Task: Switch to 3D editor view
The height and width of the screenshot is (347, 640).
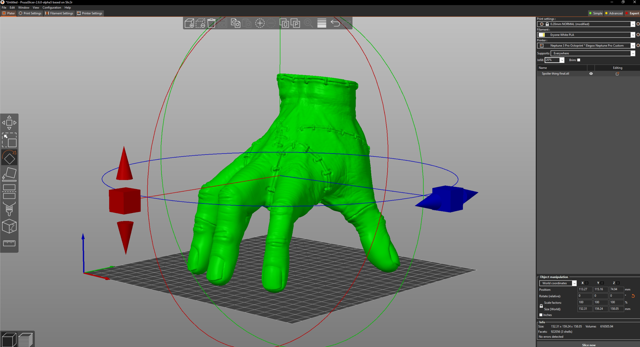Action: (x=9, y=340)
